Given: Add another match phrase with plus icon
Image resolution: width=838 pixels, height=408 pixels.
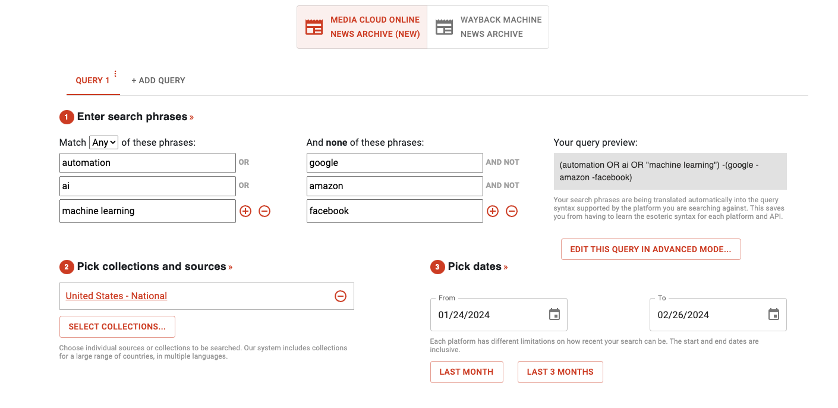Looking at the screenshot, I should coord(245,211).
